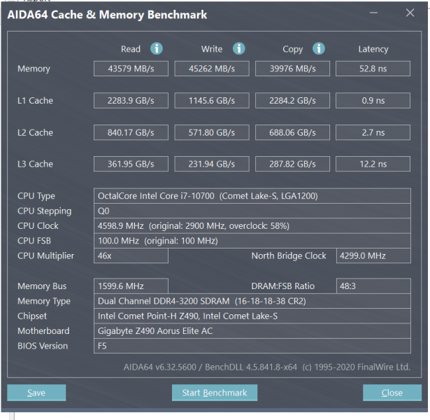Click the DRAM:FSB Ratio value box
This screenshot has height=420, width=430.
373,286
